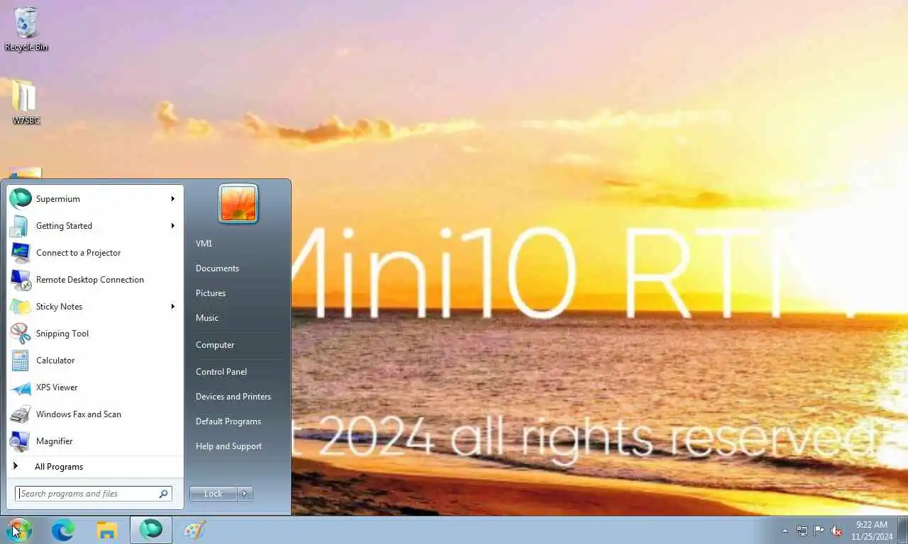Open Documents from Start menu
The height and width of the screenshot is (544, 908).
tap(217, 268)
